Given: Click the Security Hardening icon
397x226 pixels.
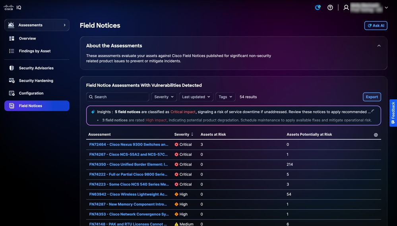Looking at the screenshot, I should [x=12, y=81].
